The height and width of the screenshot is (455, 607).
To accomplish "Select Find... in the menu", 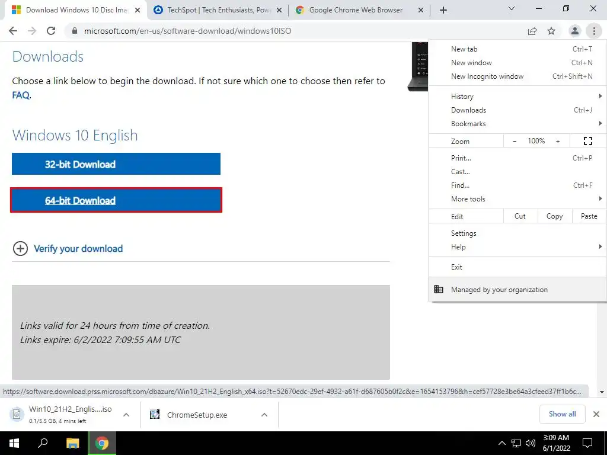I will pos(517,185).
